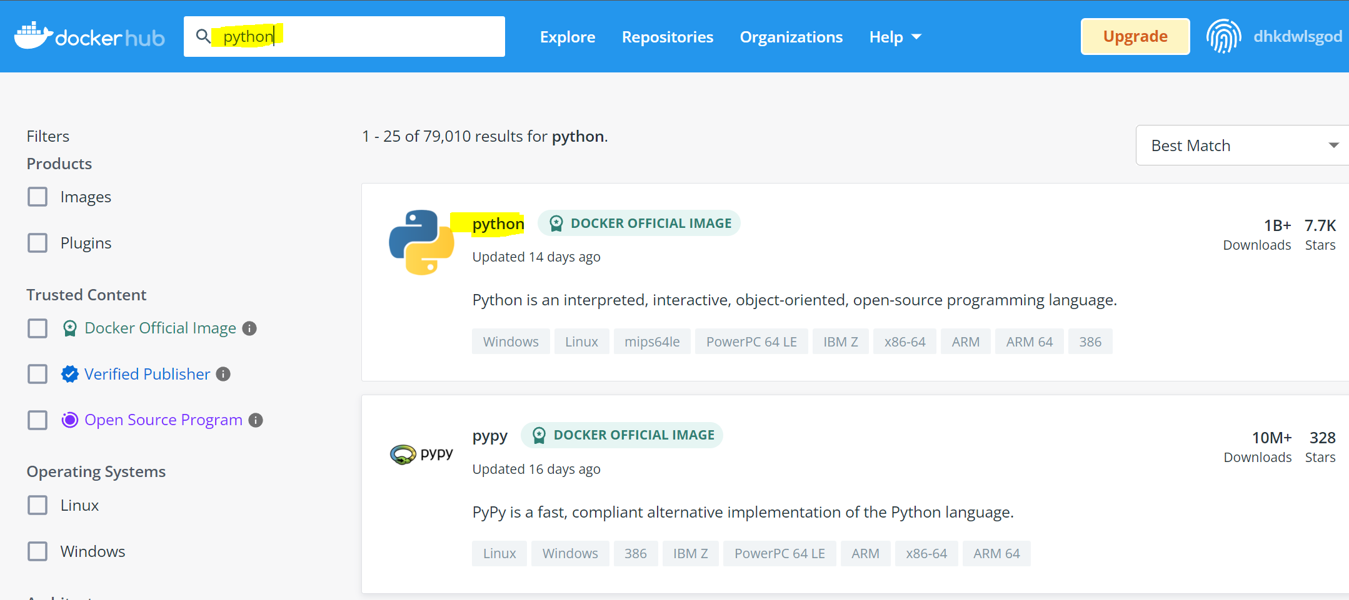
Task: Click the Windows tag on pypy result
Action: 570,553
